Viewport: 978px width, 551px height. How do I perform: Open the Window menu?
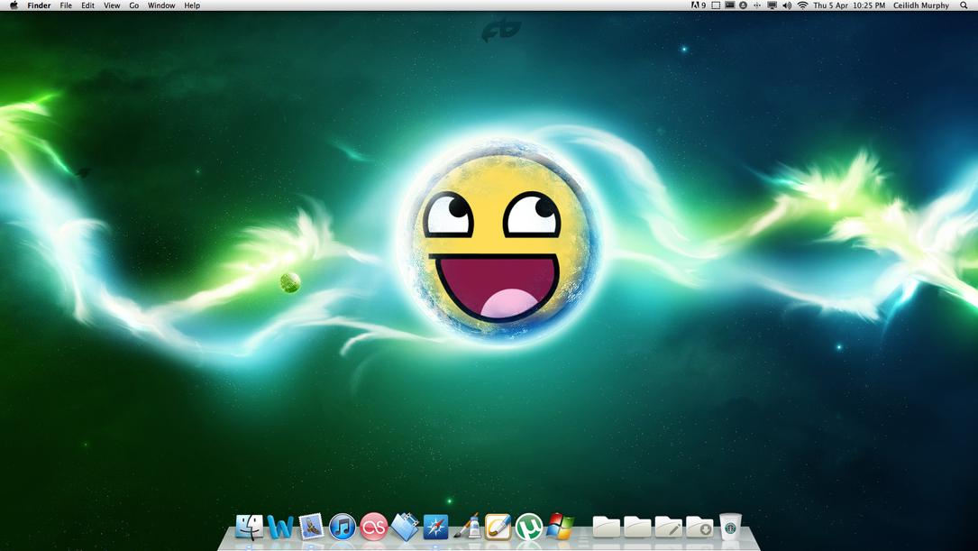point(161,5)
